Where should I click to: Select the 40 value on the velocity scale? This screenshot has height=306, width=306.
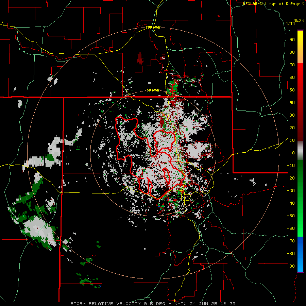(x=292, y=102)
